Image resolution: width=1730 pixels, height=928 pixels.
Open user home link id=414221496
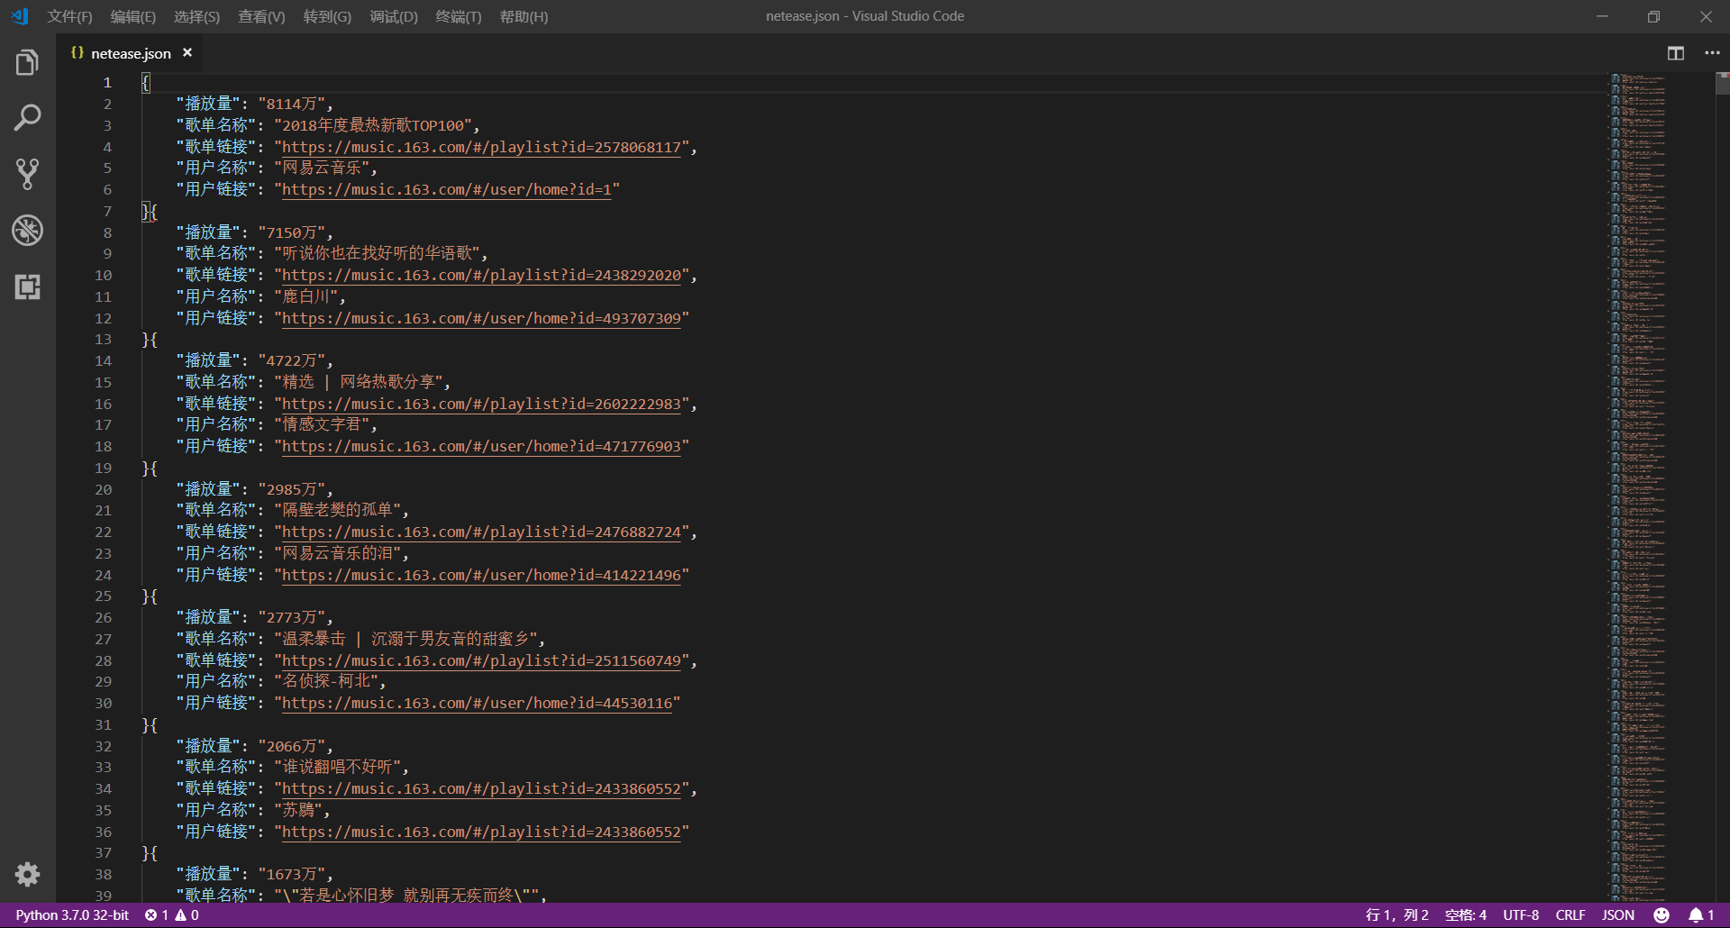coord(481,575)
